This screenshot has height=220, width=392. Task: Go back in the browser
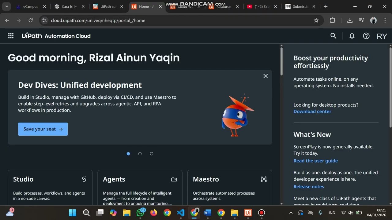point(7,20)
